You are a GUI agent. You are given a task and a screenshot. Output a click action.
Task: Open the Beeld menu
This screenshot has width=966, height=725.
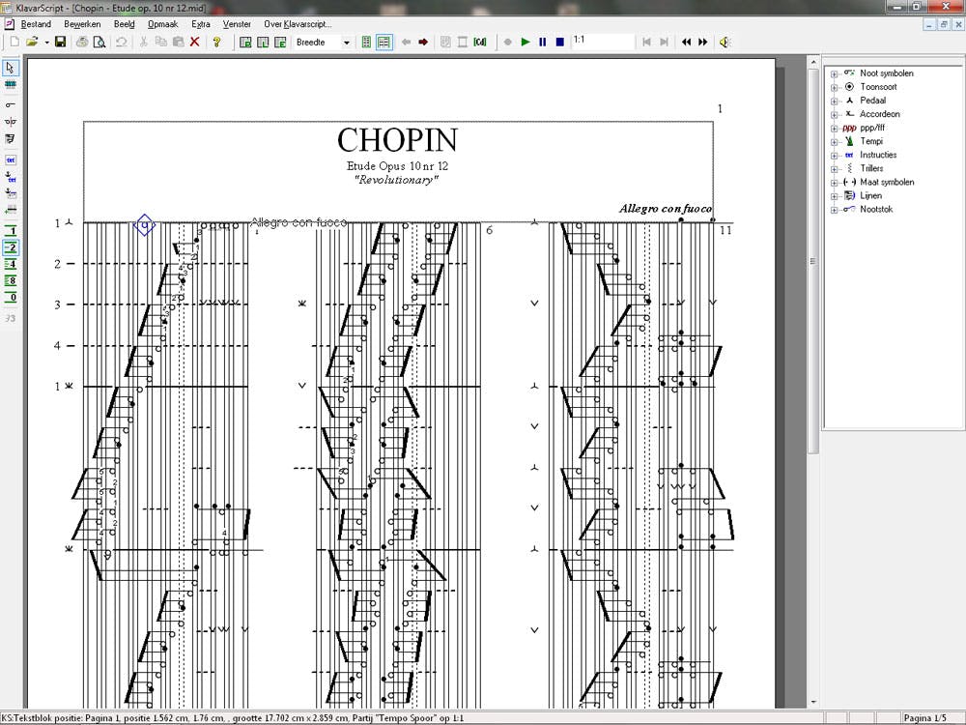tap(124, 24)
